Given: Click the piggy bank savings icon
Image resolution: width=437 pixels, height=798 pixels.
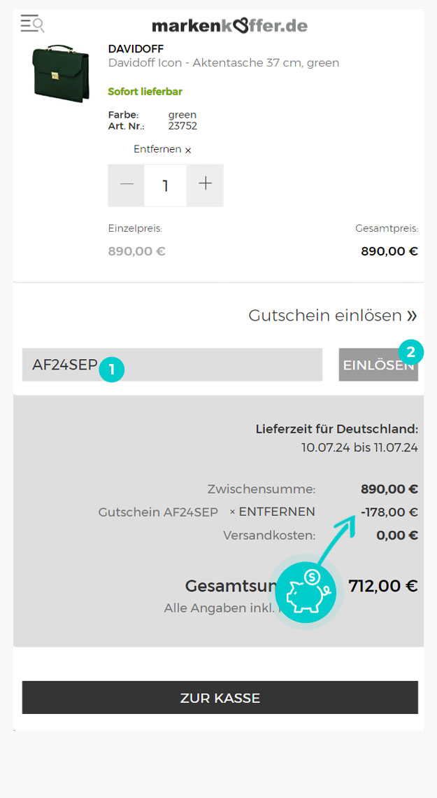Looking at the screenshot, I should click(306, 592).
